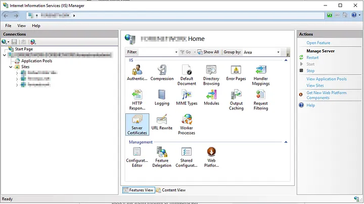Select Application Pools tree node
Image resolution: width=364 pixels, height=204 pixels.
point(37,61)
